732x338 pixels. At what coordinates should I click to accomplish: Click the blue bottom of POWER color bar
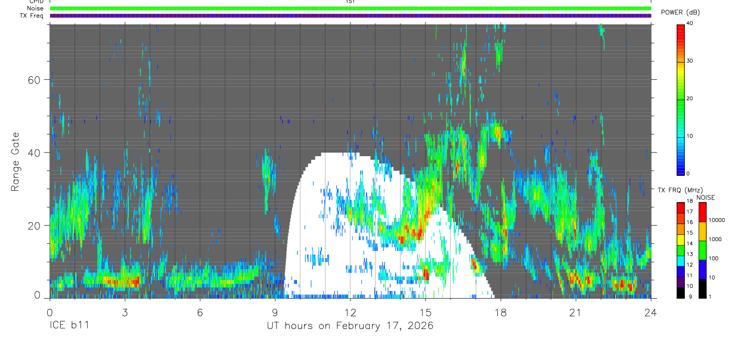pos(681,166)
